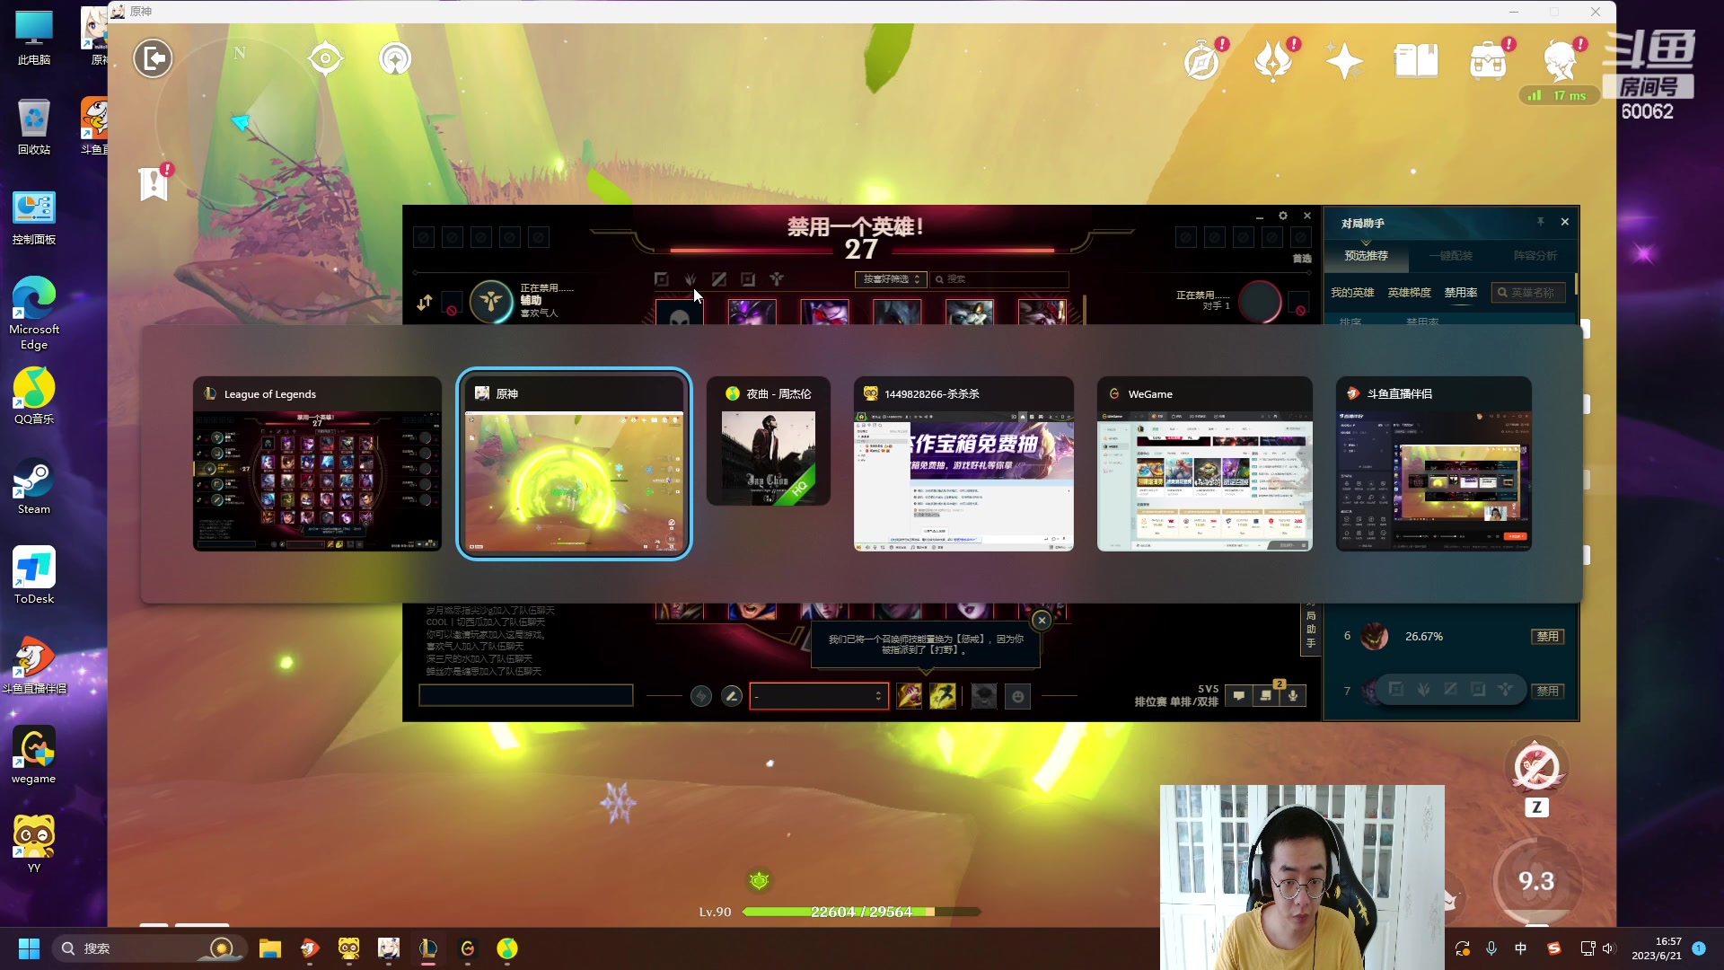
Task: Open the Genshin handbook book icon
Action: [x=1416, y=61]
